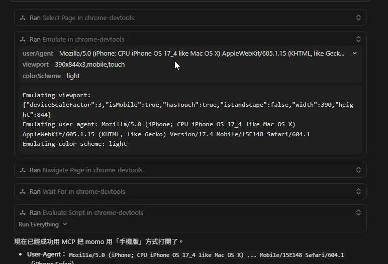
Task: Click the tool icon beside Ran Evaluate Script
Action: (23, 213)
